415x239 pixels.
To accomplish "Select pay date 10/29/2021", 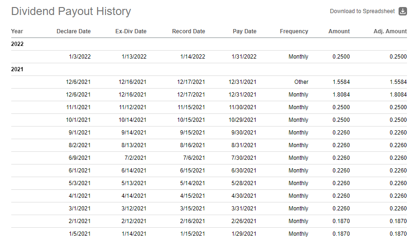I will 242,120.
